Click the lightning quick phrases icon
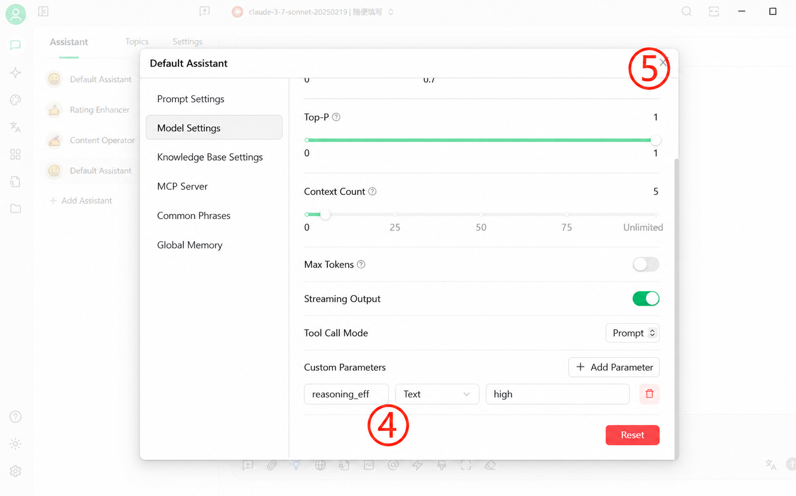796x496 pixels. [x=418, y=465]
